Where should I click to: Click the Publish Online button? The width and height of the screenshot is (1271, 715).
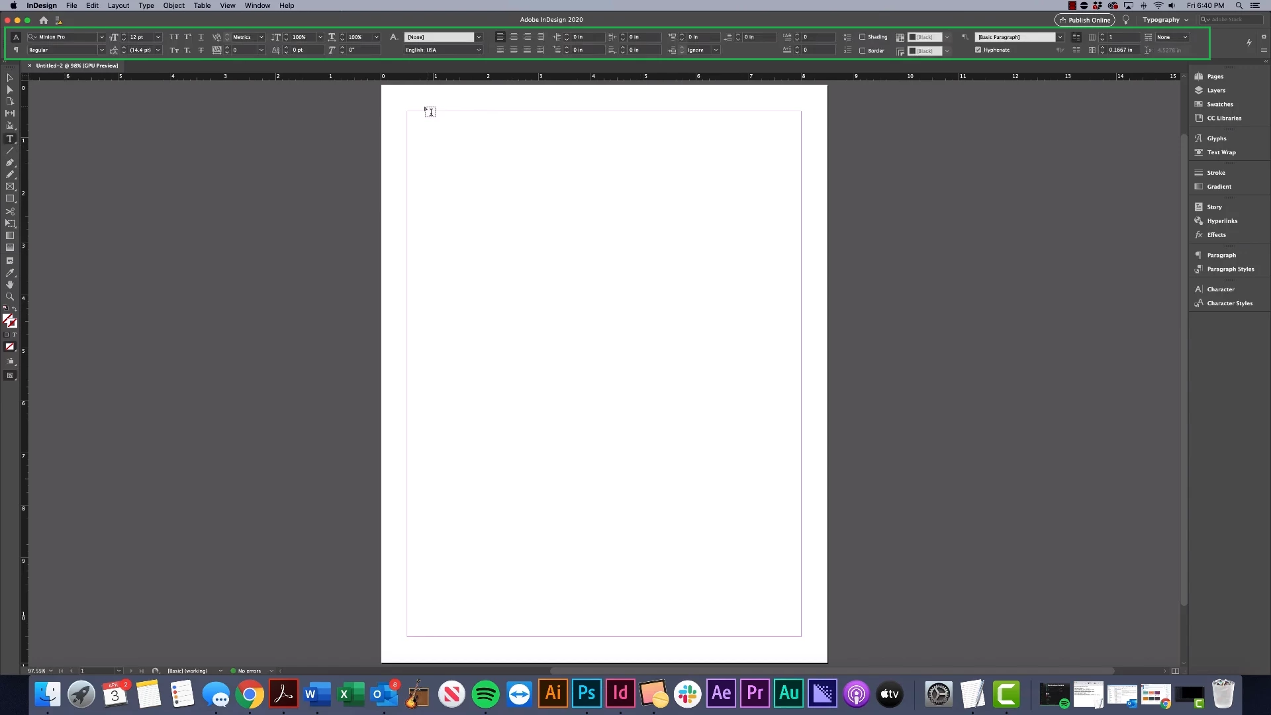click(1084, 20)
